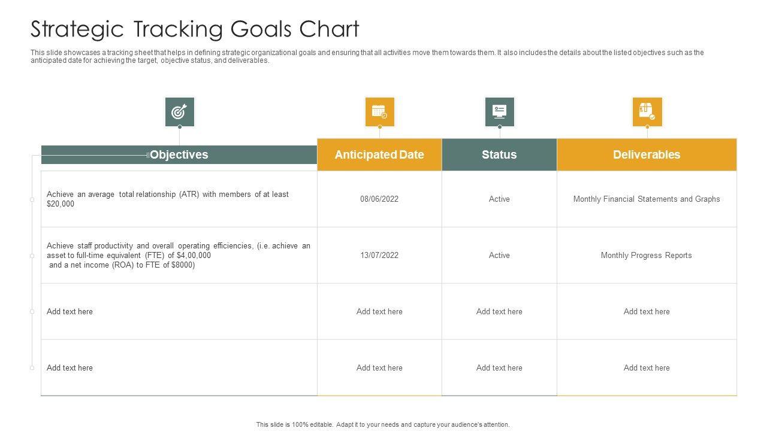Click the second row Active status cell
The image size is (767, 431).
click(x=499, y=255)
